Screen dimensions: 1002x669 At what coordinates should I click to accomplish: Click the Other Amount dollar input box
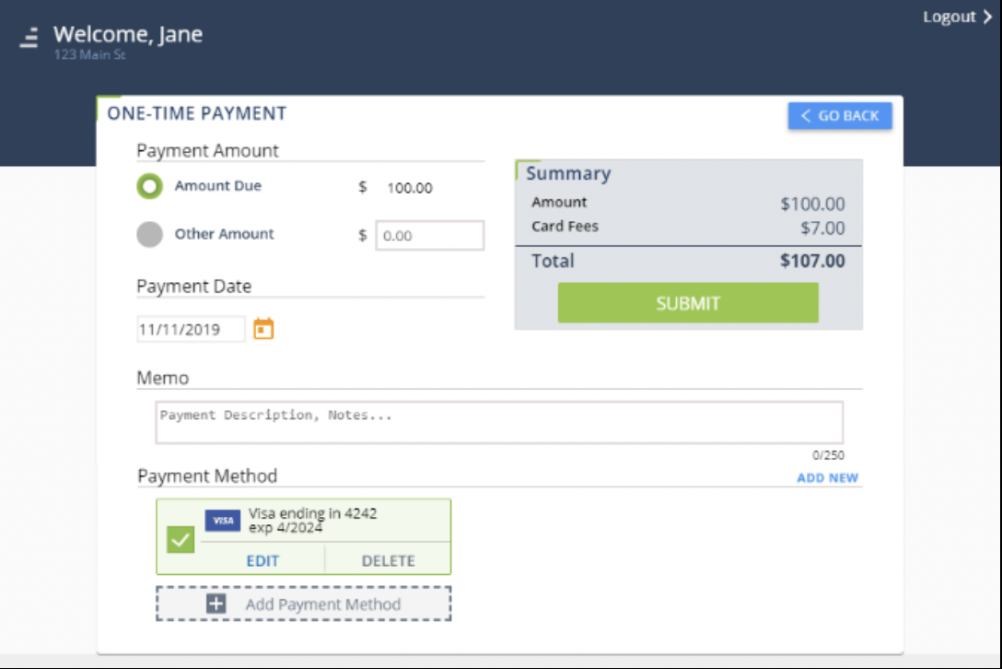(x=430, y=235)
